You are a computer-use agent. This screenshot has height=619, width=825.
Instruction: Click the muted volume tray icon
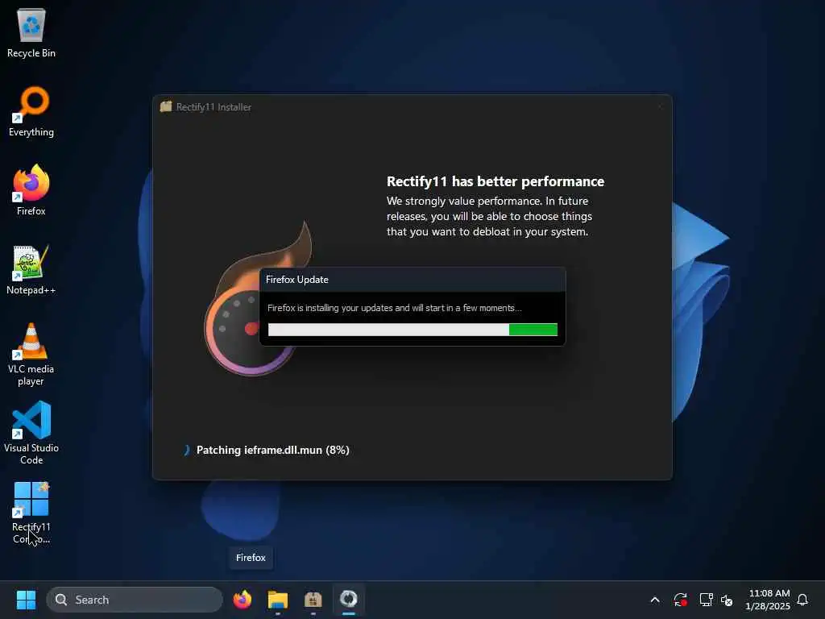728,600
